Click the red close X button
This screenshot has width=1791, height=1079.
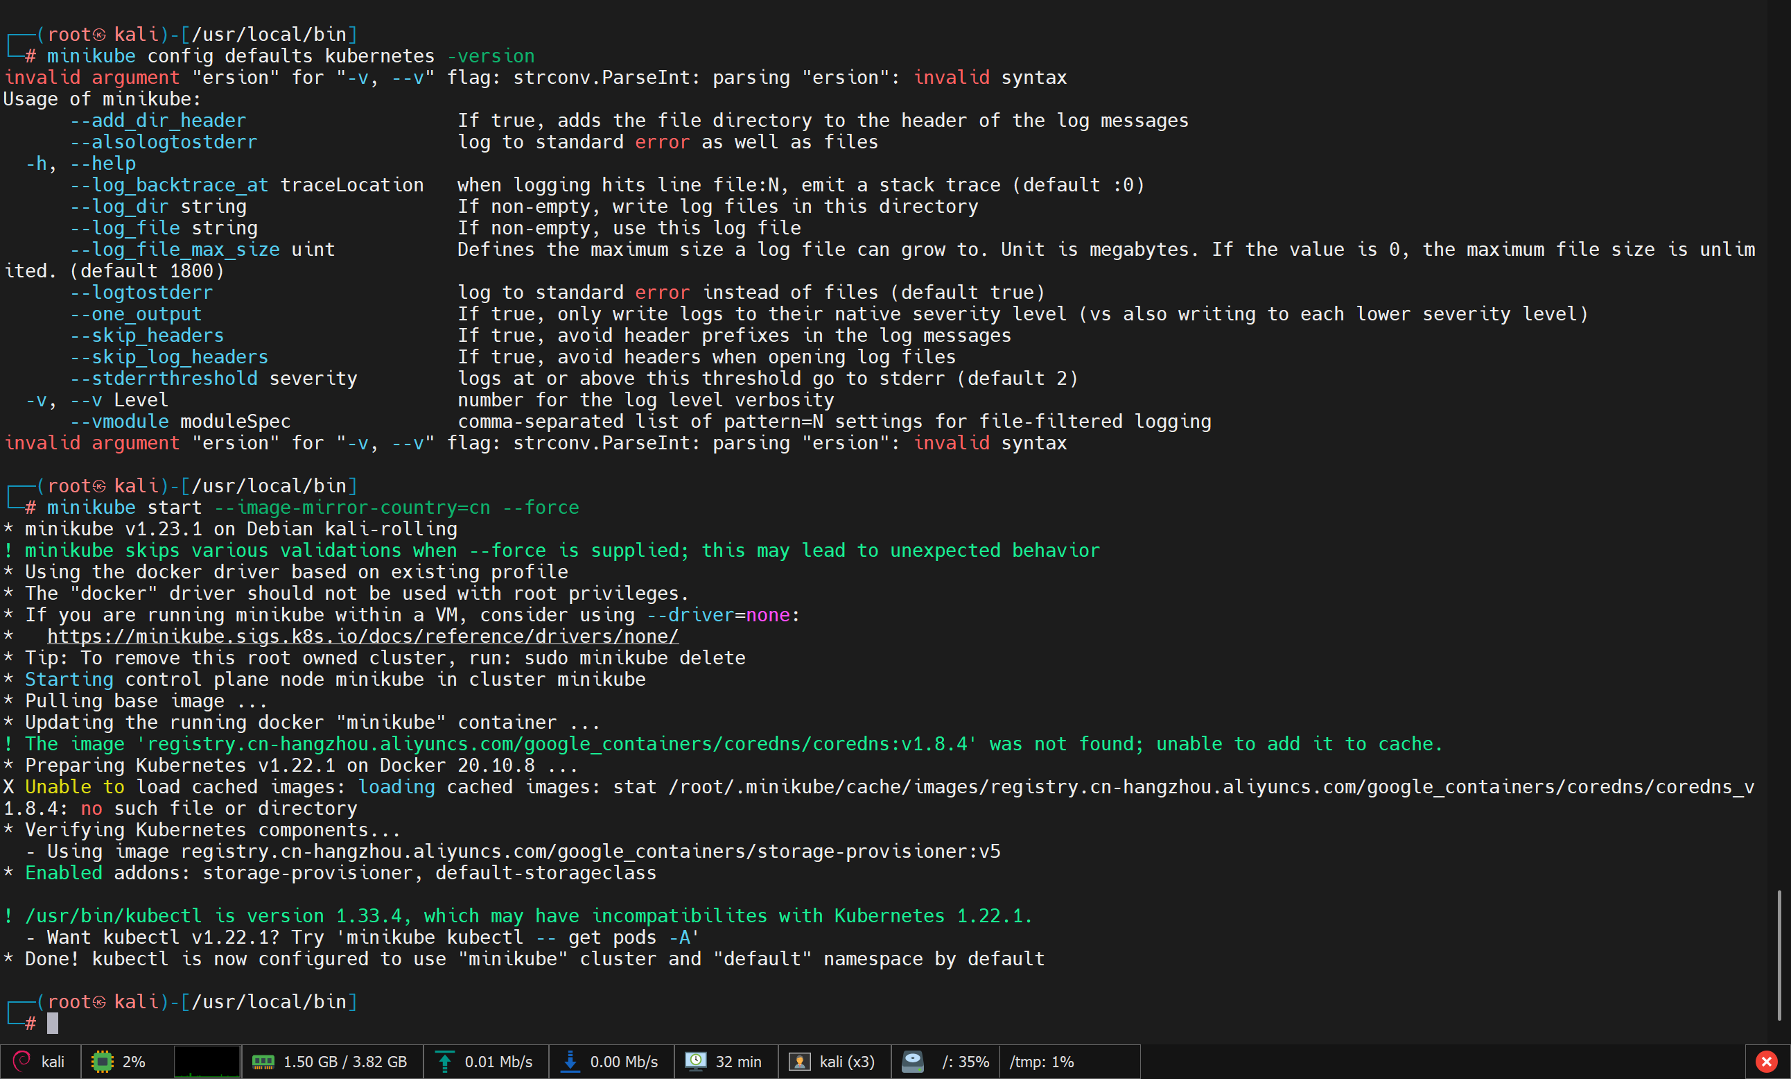tap(1765, 1062)
